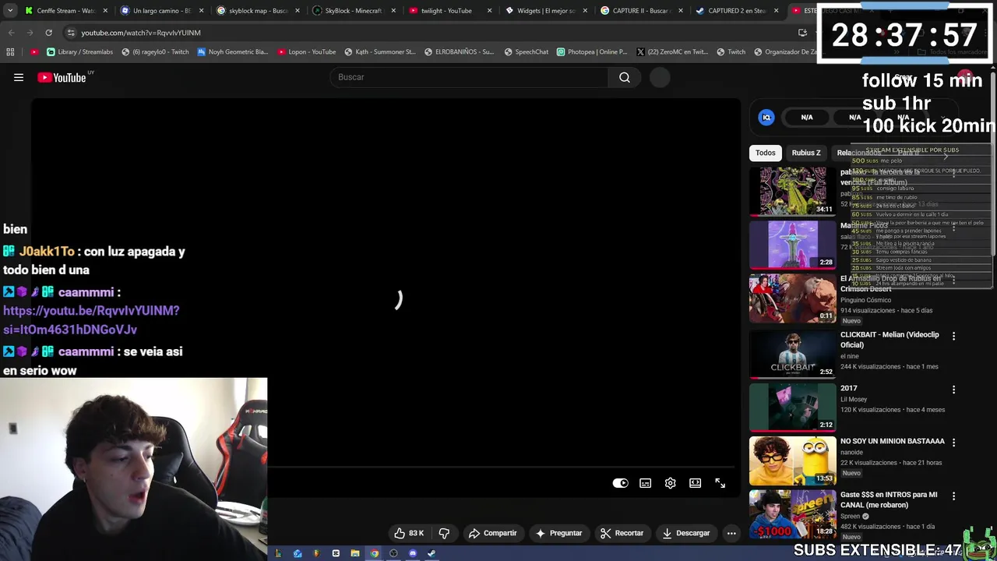Open options menu for CLICKBAIT video
The height and width of the screenshot is (561, 997).
[x=953, y=336]
